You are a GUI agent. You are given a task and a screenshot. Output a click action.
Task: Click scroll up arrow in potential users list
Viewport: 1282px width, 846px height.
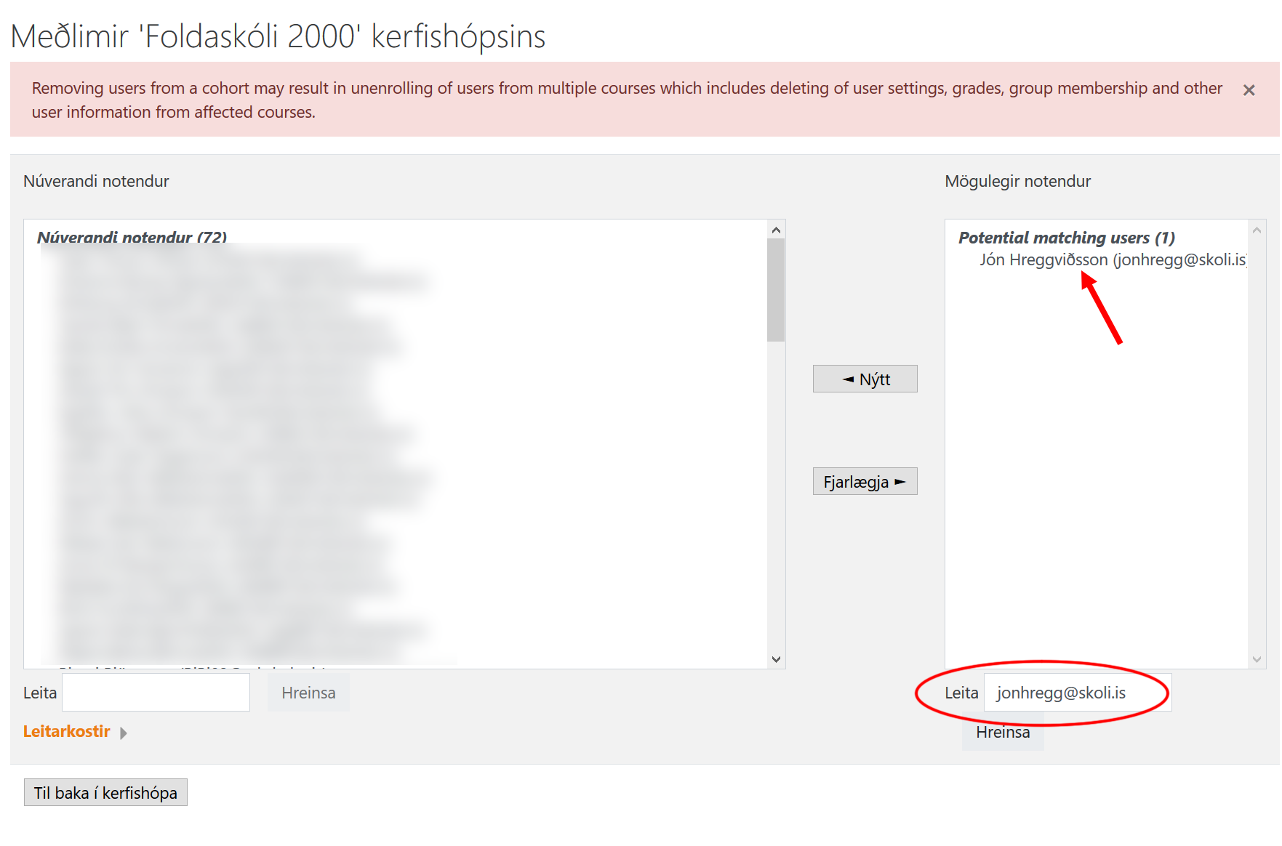click(x=1257, y=230)
